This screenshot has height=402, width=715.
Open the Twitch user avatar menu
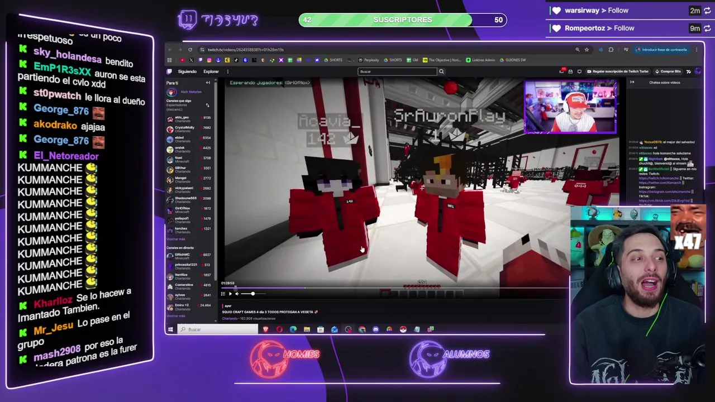click(x=698, y=71)
